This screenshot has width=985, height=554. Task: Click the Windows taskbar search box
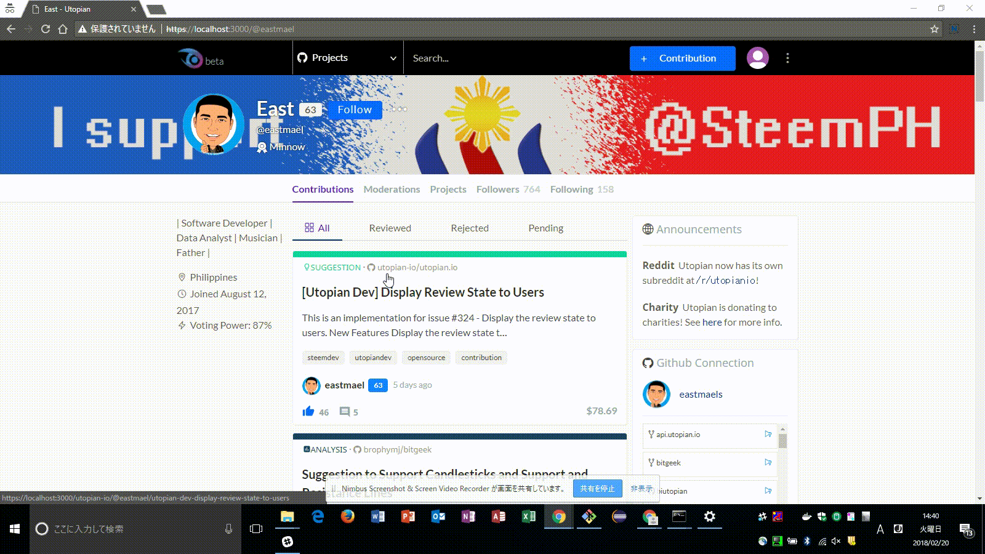coord(135,529)
